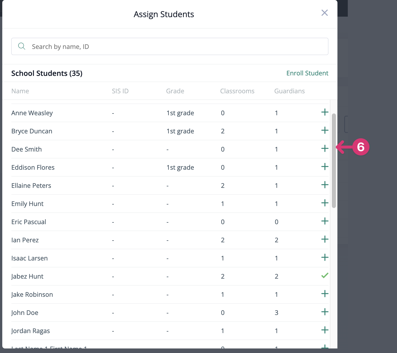Click the plus icon for Ian Perez

(x=325, y=239)
